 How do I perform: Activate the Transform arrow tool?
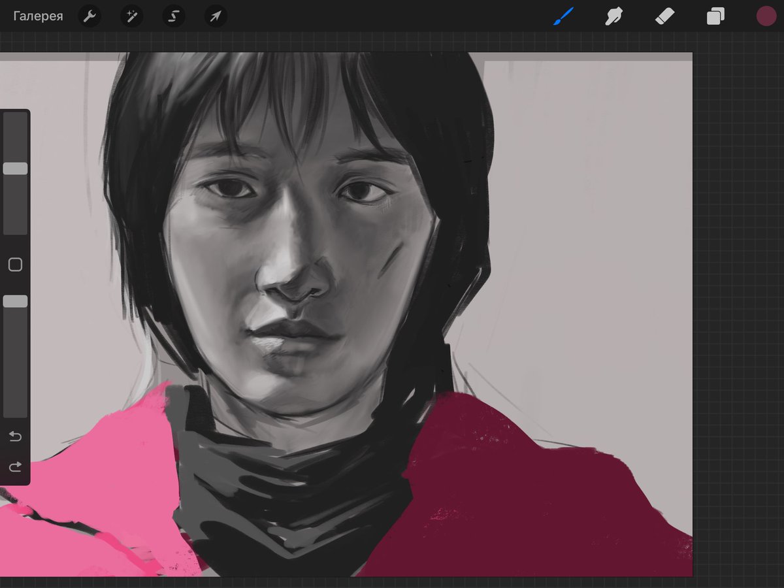pyautogui.click(x=216, y=16)
